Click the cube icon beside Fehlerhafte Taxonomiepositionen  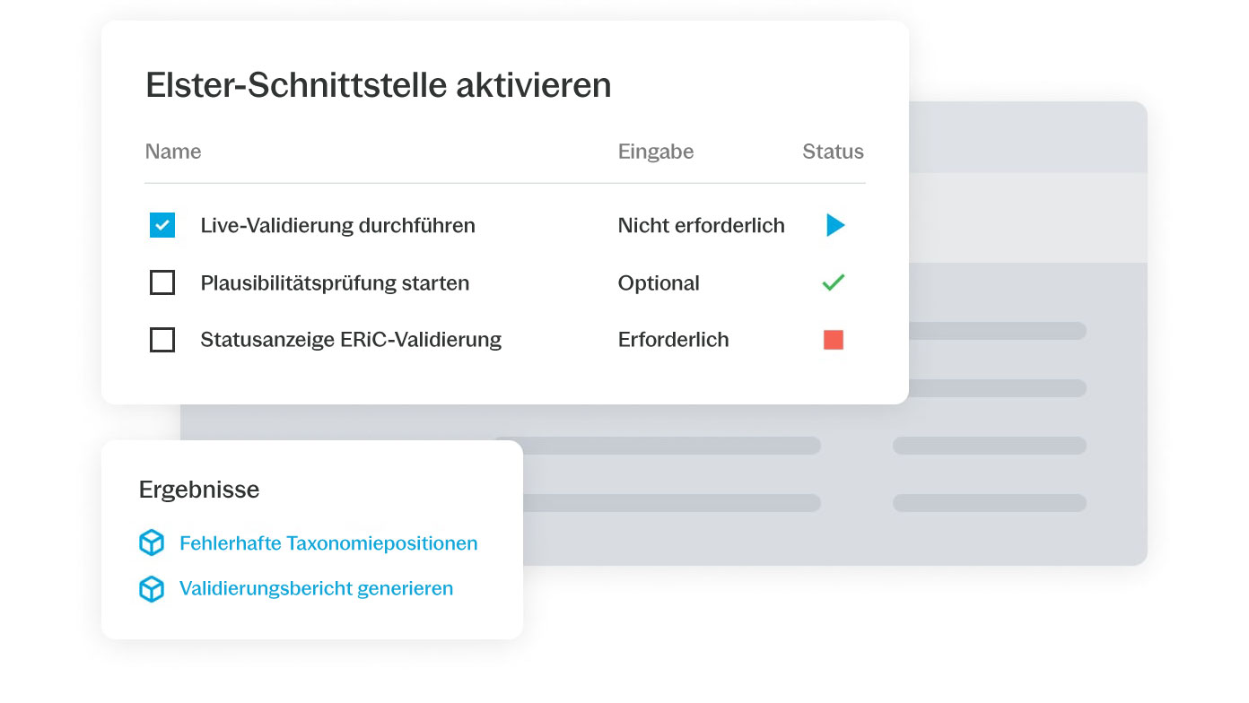[x=152, y=543]
